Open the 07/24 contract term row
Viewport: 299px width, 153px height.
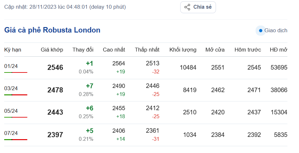point(11,133)
